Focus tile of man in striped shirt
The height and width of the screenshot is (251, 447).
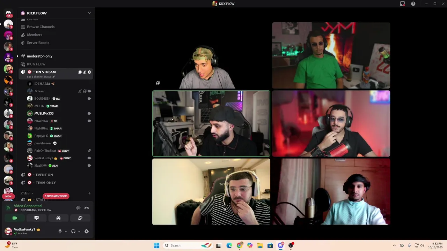[211, 192]
